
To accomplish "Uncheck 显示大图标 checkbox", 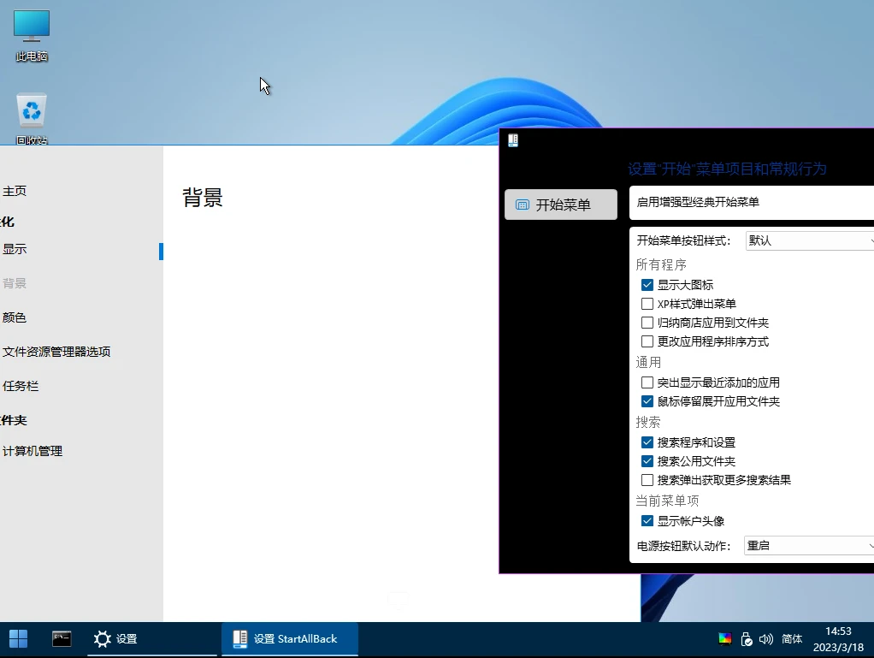I will (x=647, y=285).
